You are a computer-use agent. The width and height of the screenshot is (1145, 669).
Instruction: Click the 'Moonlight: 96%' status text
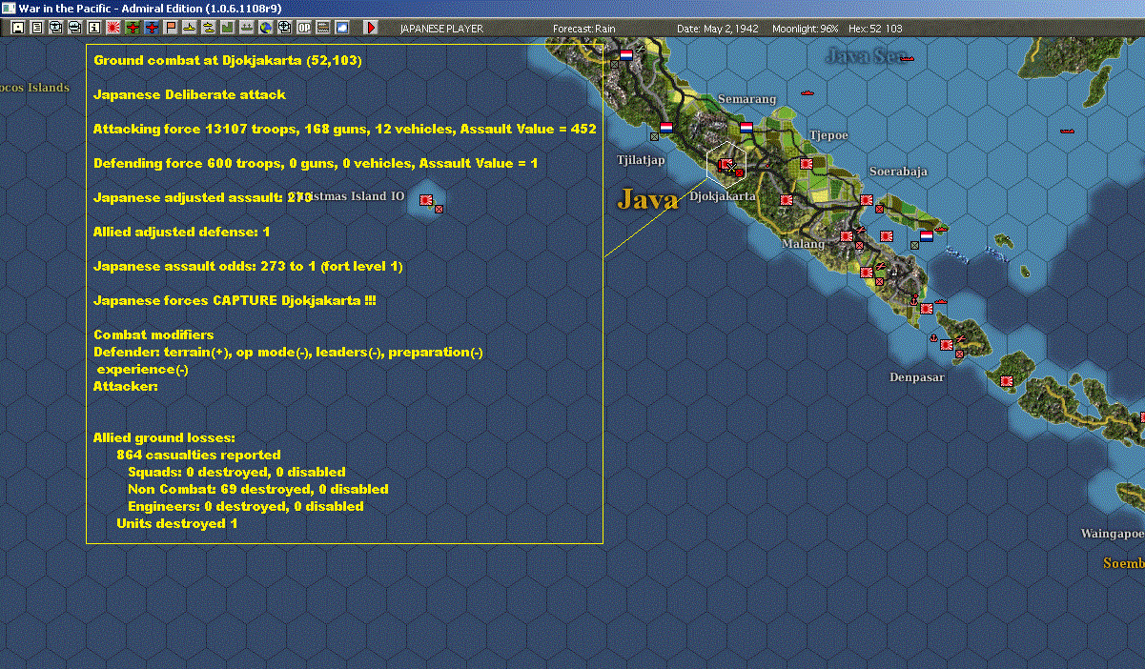[x=806, y=29]
